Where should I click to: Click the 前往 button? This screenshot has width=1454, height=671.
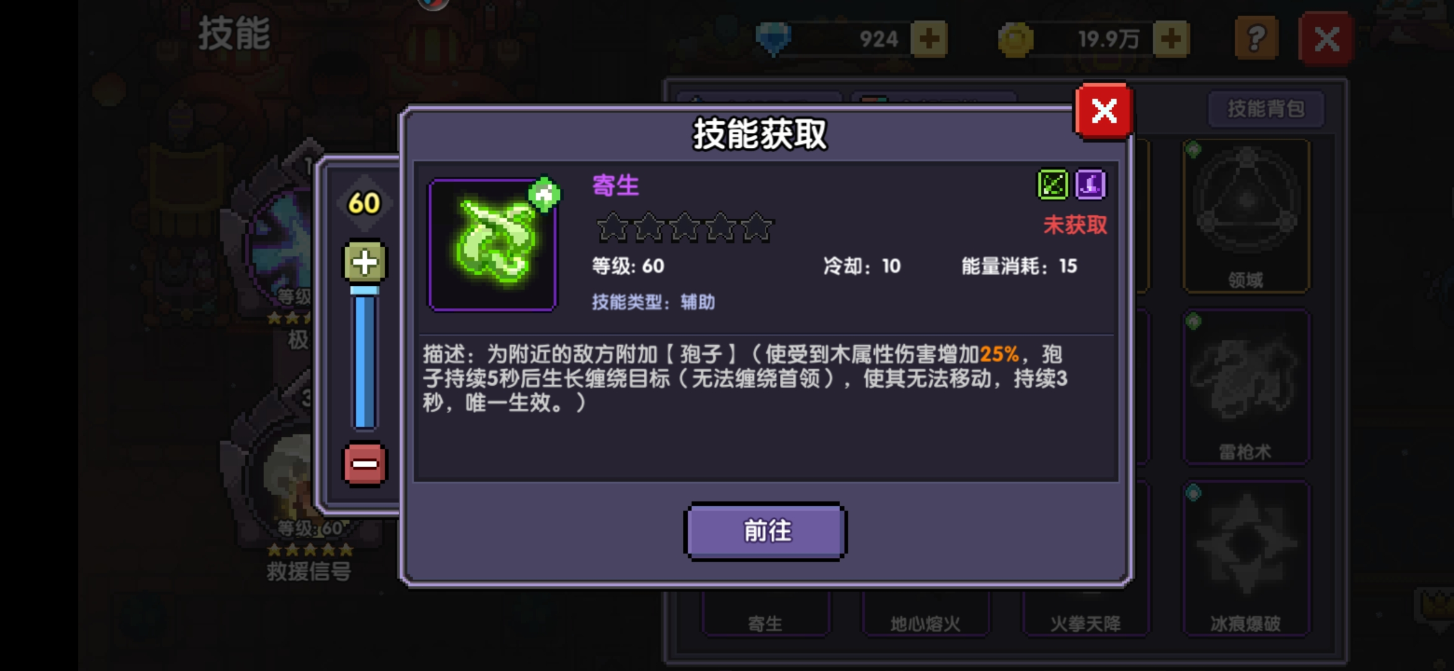pos(766,531)
